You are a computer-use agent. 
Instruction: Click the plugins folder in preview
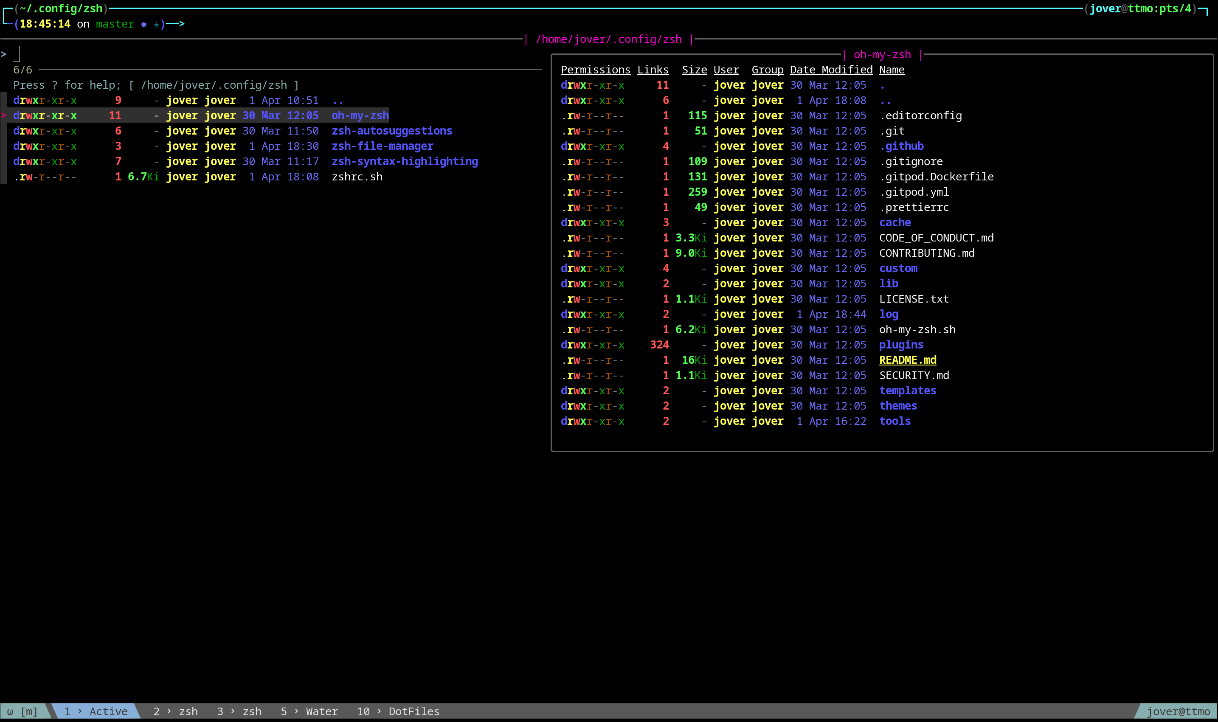point(901,345)
